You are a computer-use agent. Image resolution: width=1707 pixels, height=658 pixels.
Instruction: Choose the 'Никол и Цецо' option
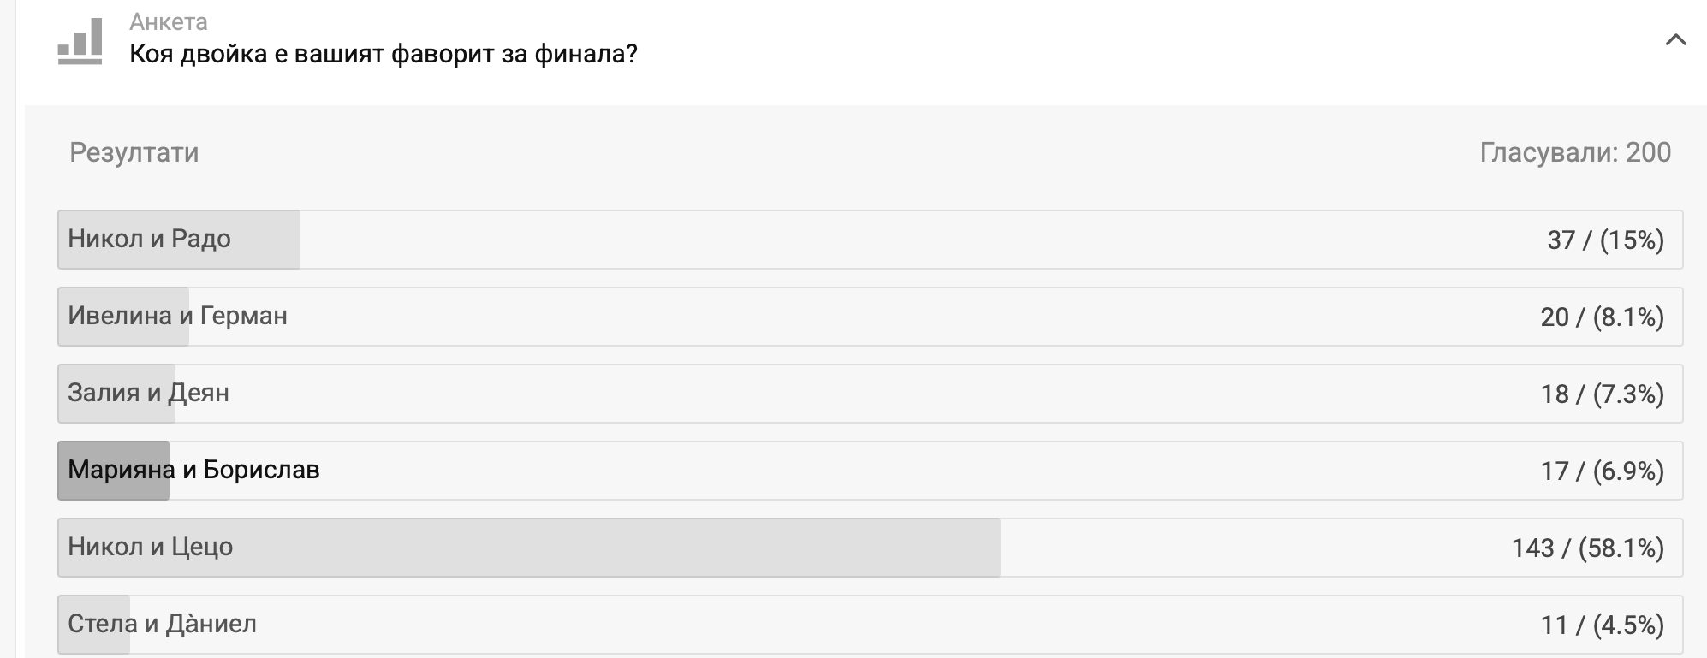[150, 547]
